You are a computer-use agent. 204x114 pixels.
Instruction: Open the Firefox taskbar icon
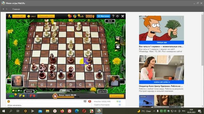pyautogui.click(x=62, y=111)
